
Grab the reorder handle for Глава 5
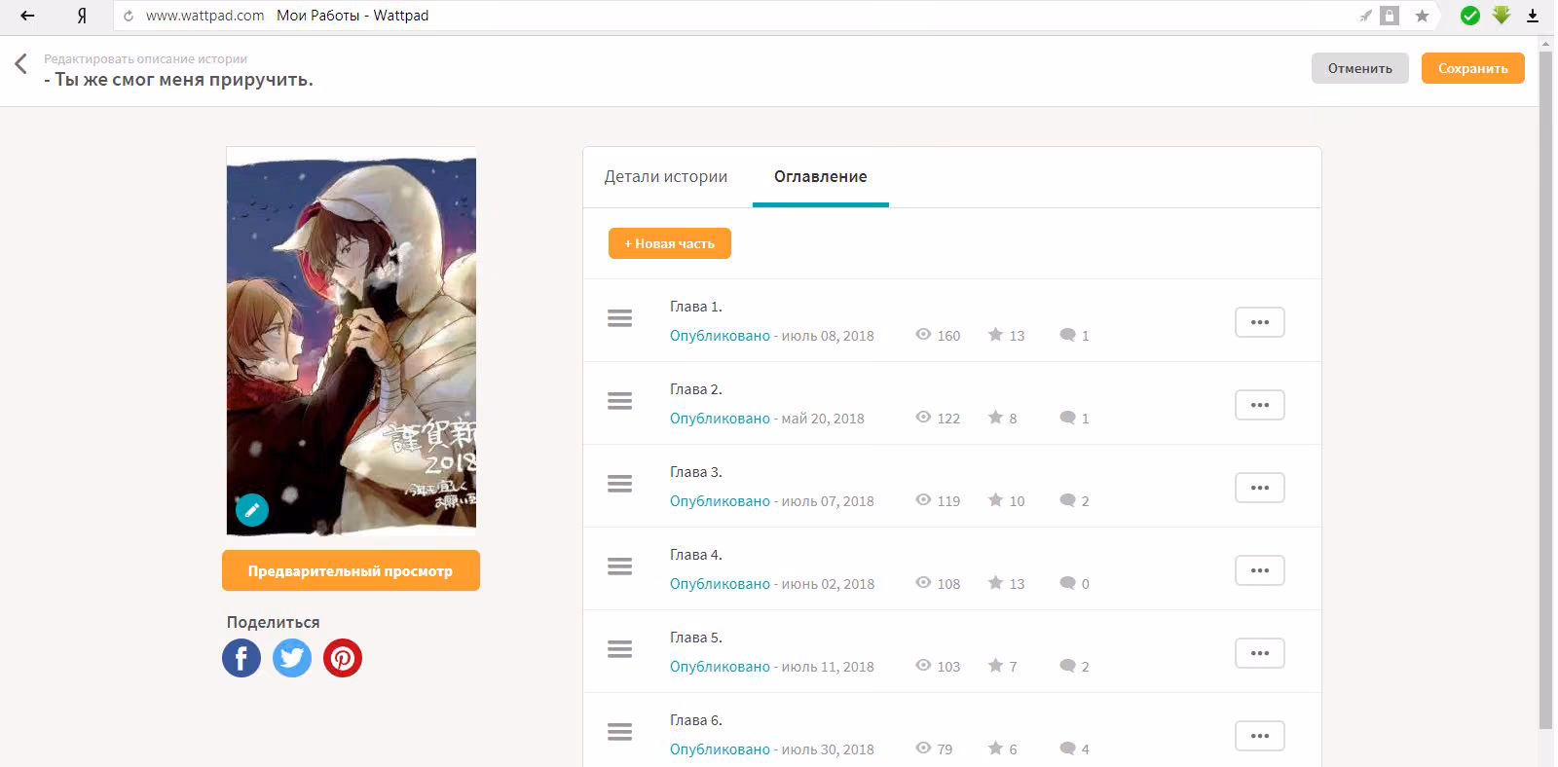pyautogui.click(x=620, y=649)
